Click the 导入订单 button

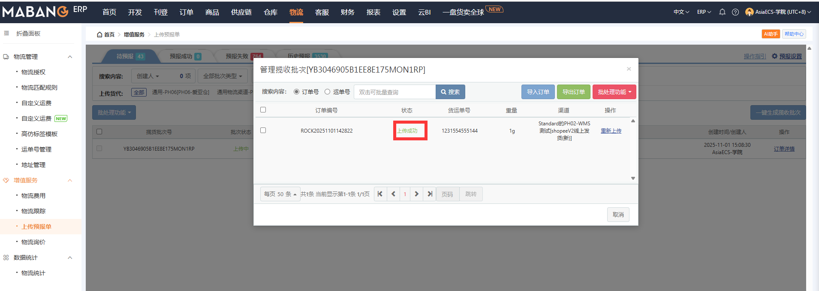(538, 92)
